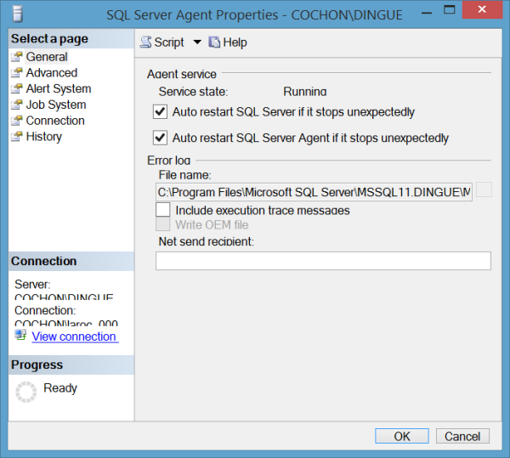This screenshot has width=510, height=458.
Task: Click the Net send recipient field
Action: click(323, 261)
